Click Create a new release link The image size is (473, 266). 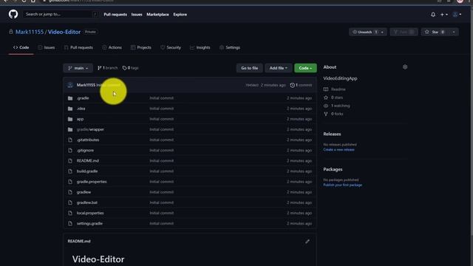pyautogui.click(x=338, y=149)
